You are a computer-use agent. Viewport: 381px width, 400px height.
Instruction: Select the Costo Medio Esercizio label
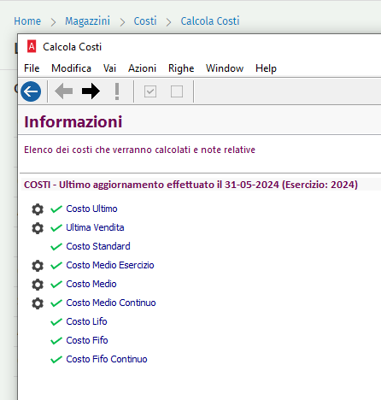tap(110, 265)
